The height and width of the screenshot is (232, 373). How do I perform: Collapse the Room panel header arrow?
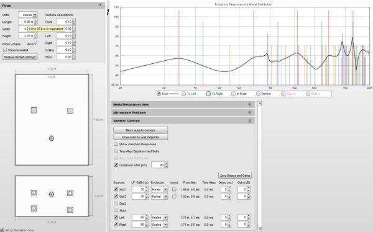tap(100, 5)
